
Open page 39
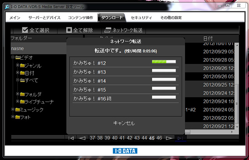(107, 138)
